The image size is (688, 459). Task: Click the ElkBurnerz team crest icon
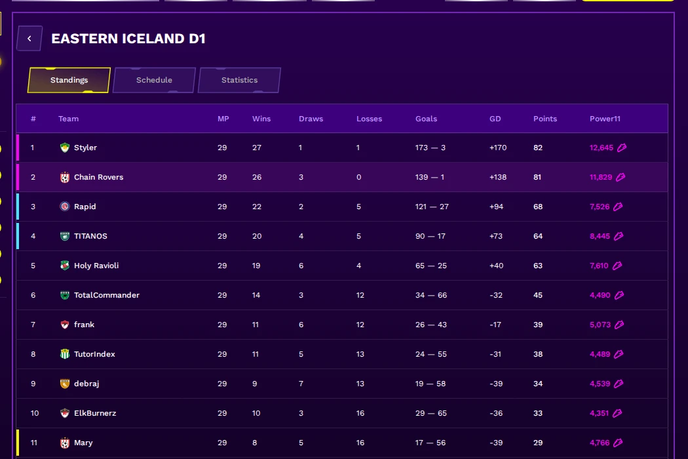pyautogui.click(x=64, y=413)
